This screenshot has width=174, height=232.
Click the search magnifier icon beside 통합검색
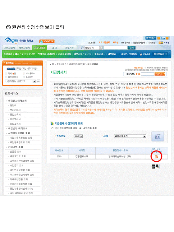pyautogui.click(x=82, y=48)
